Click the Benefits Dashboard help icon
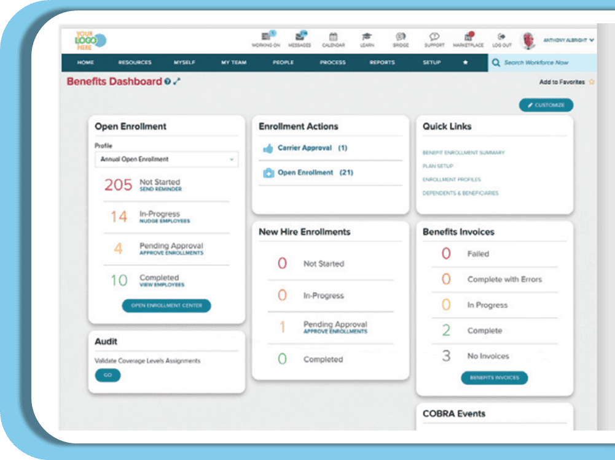Screen dimensions: 615x460 [168, 82]
